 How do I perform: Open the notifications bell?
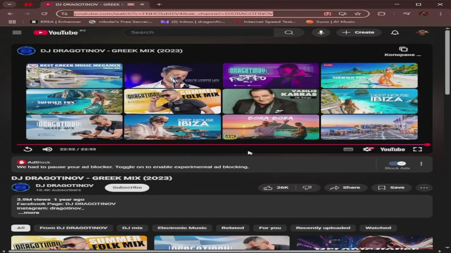pos(395,32)
